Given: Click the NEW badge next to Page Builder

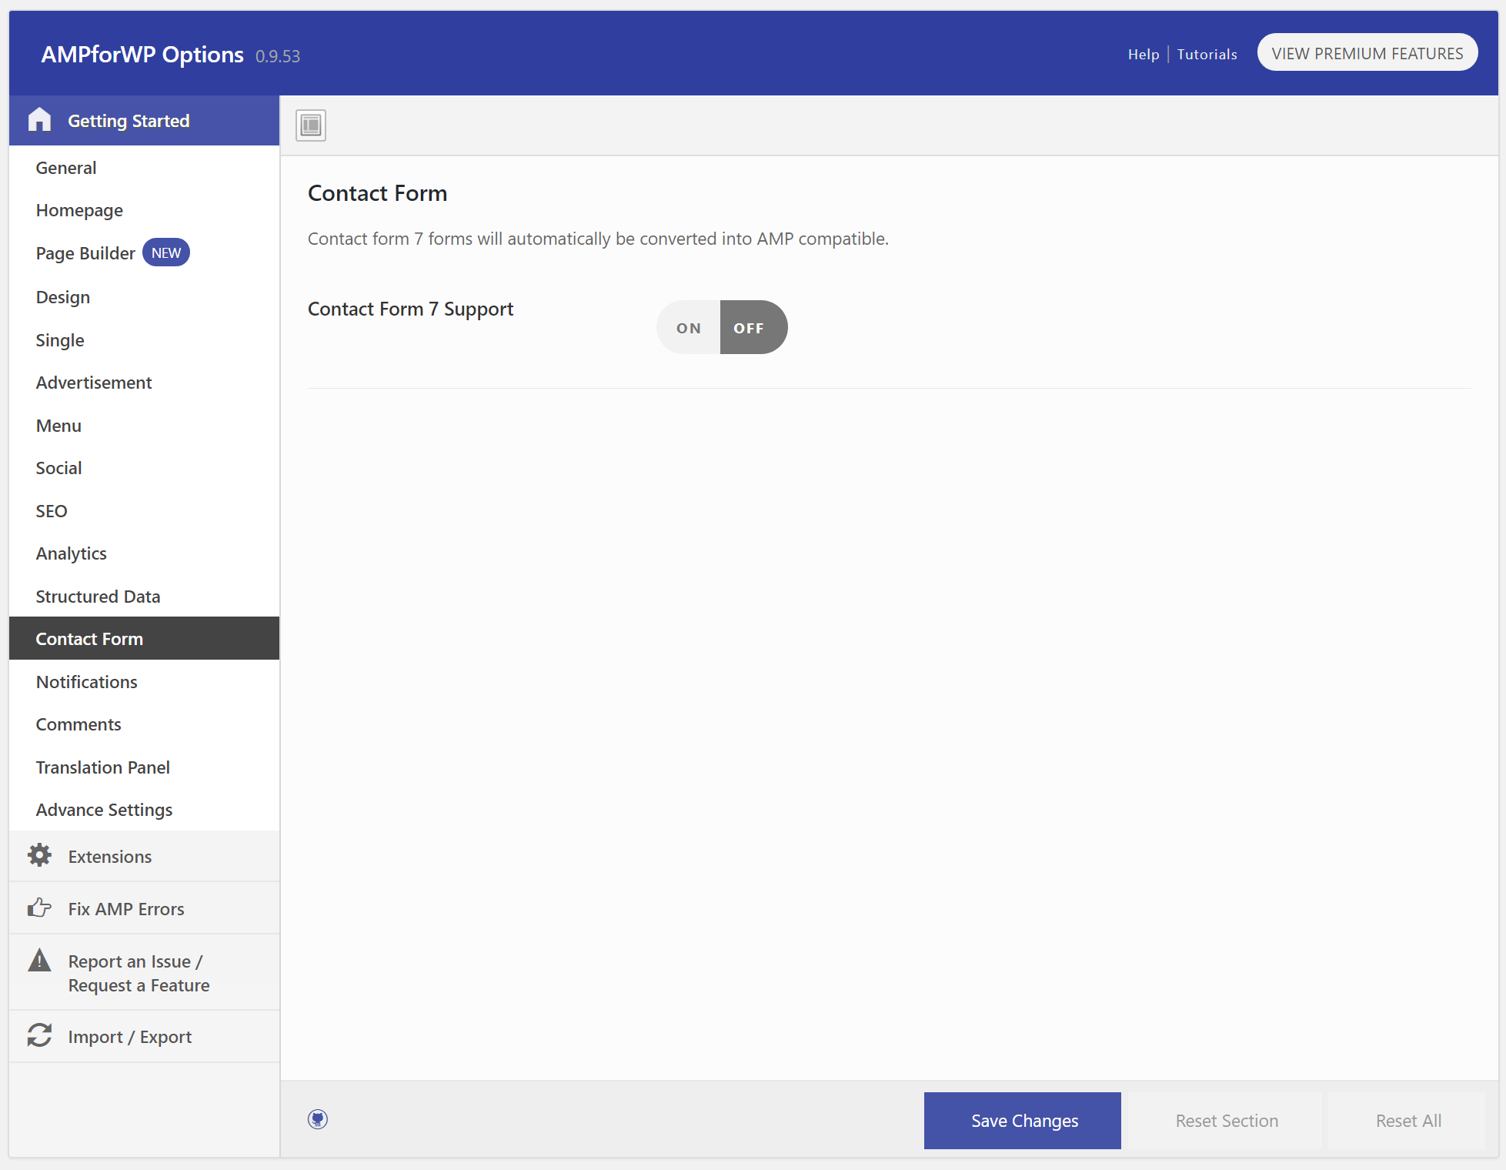Looking at the screenshot, I should pos(165,252).
